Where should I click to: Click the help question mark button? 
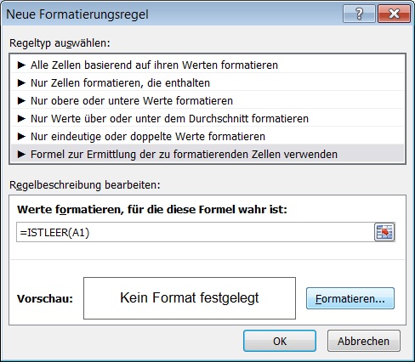359,14
